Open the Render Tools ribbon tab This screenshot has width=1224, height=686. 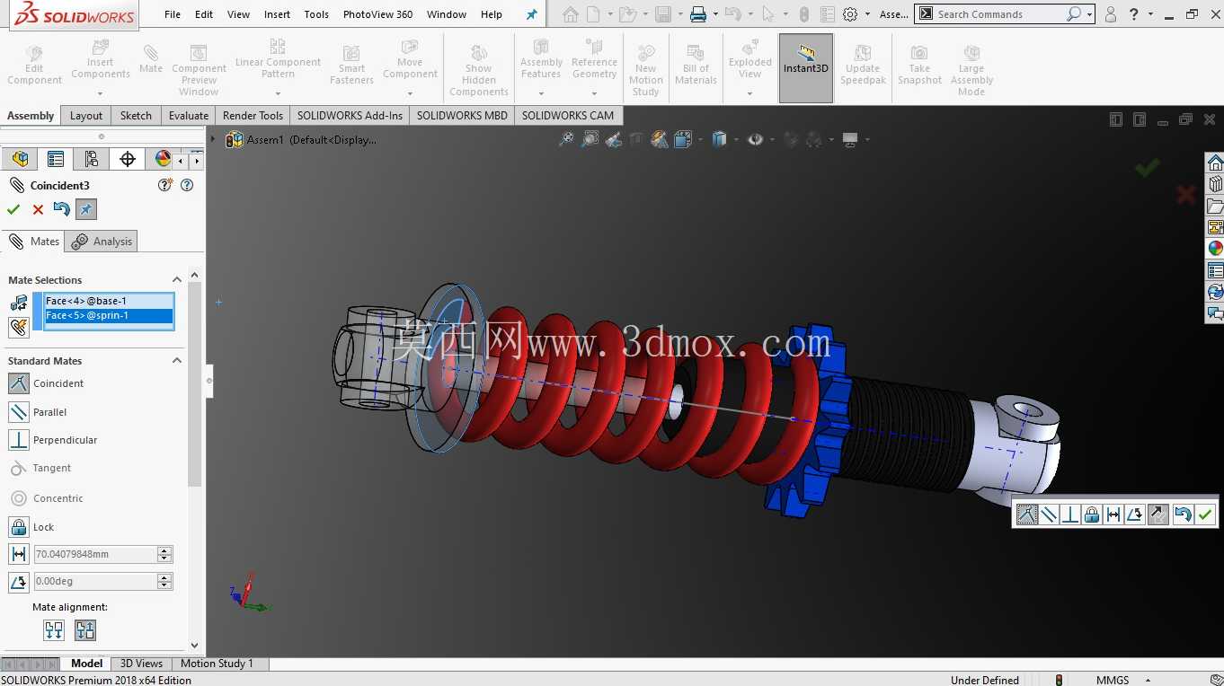pos(253,116)
